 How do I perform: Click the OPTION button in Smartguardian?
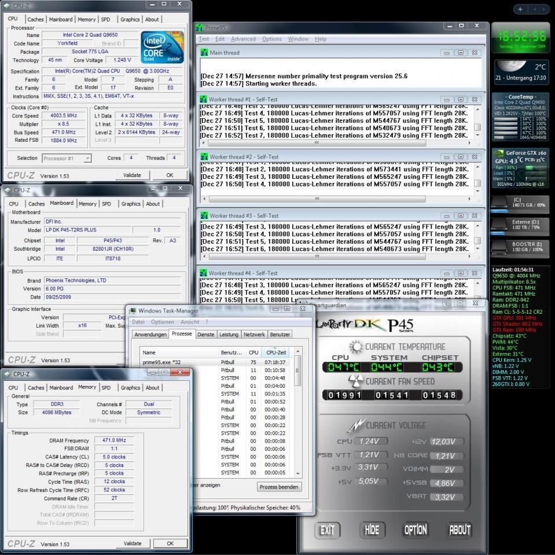click(416, 530)
